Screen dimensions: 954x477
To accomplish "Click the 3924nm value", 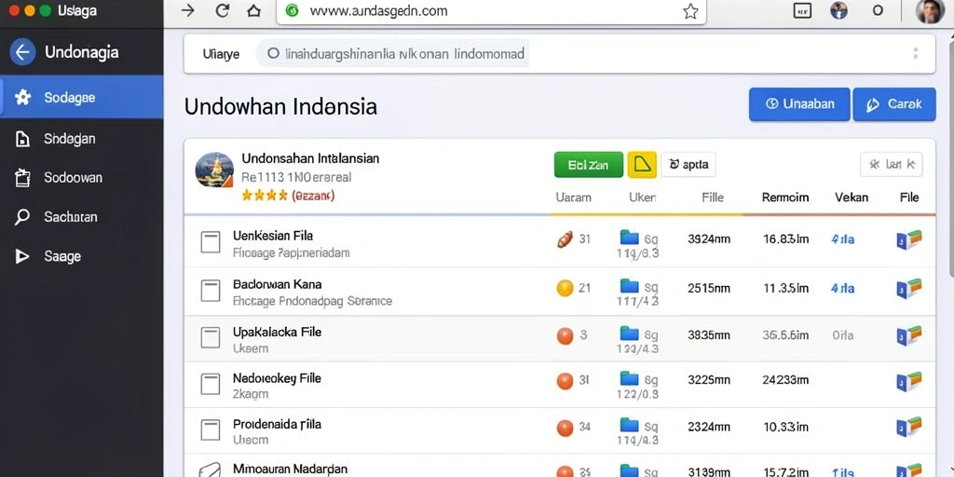I will [x=709, y=239].
